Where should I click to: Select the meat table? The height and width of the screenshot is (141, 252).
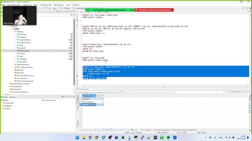(21, 56)
